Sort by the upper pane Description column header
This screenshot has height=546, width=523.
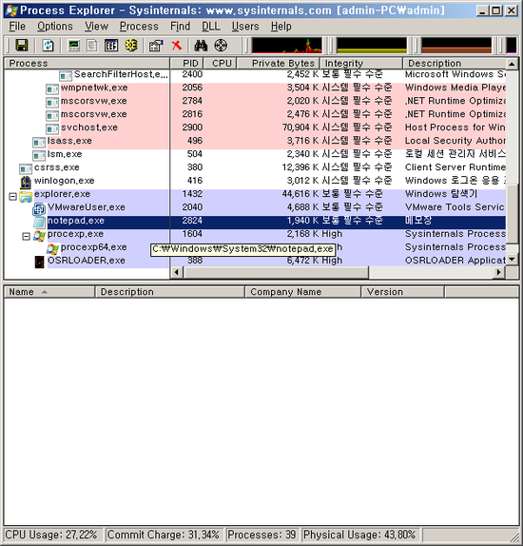coord(454,64)
